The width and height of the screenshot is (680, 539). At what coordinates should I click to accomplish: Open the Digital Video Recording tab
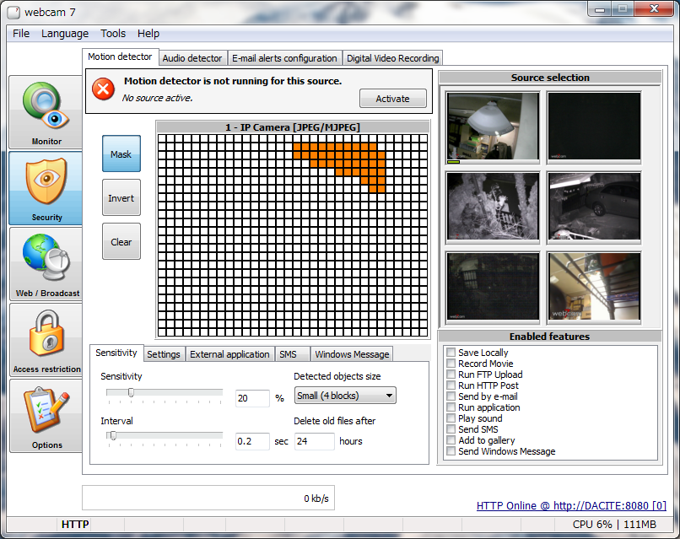coord(393,58)
